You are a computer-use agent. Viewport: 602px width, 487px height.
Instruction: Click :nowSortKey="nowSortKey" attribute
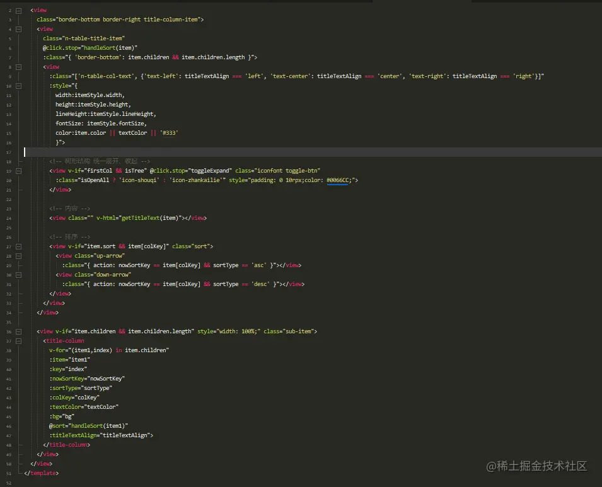(87, 379)
